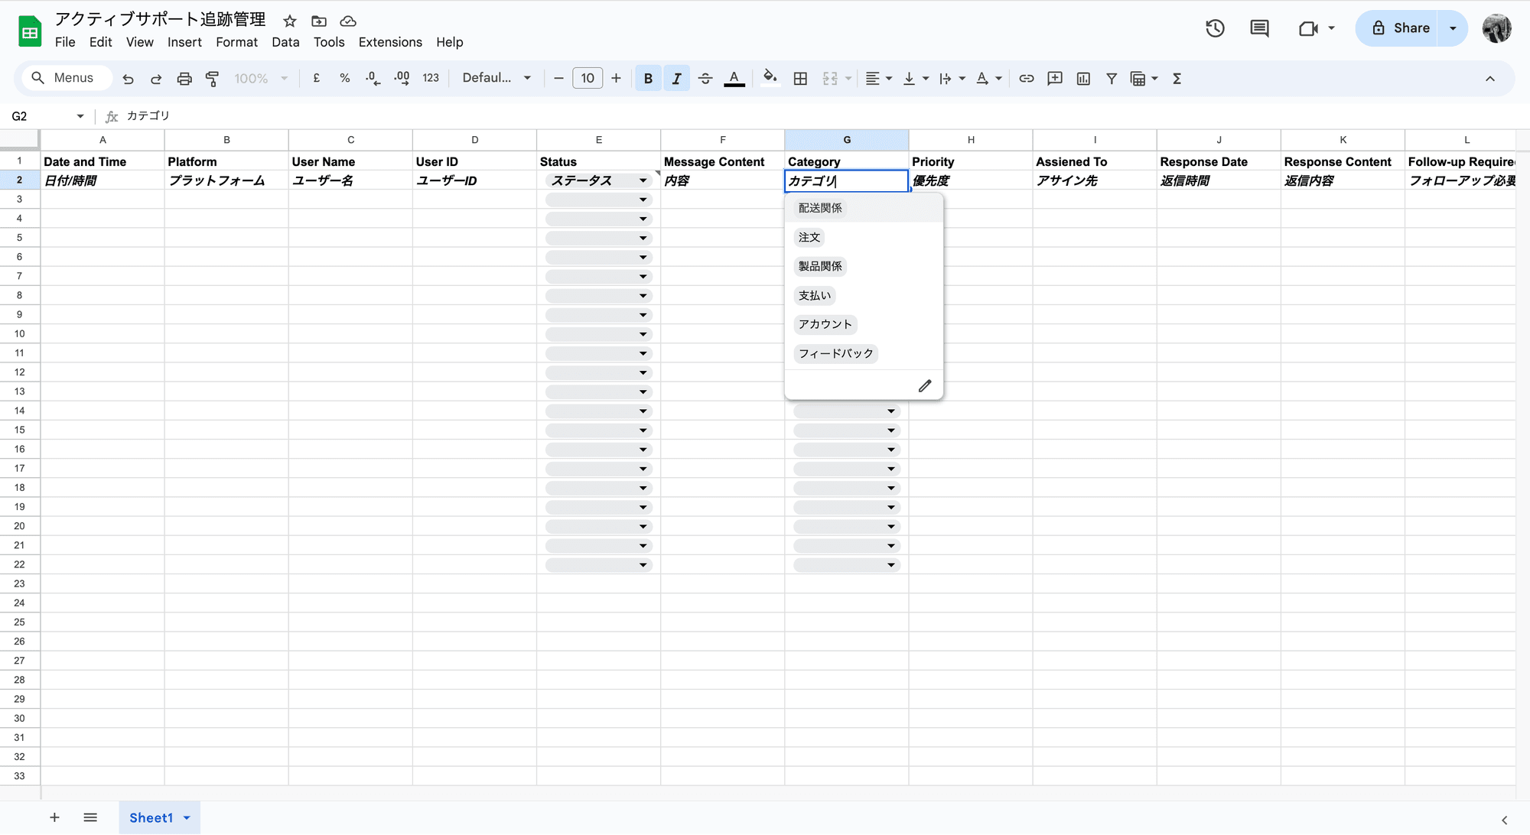
Task: Toggle italic formatting off
Action: pos(676,79)
